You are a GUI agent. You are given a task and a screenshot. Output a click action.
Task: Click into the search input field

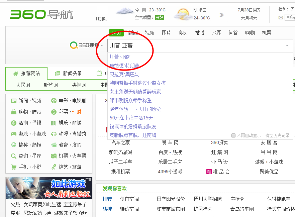click(x=200, y=45)
